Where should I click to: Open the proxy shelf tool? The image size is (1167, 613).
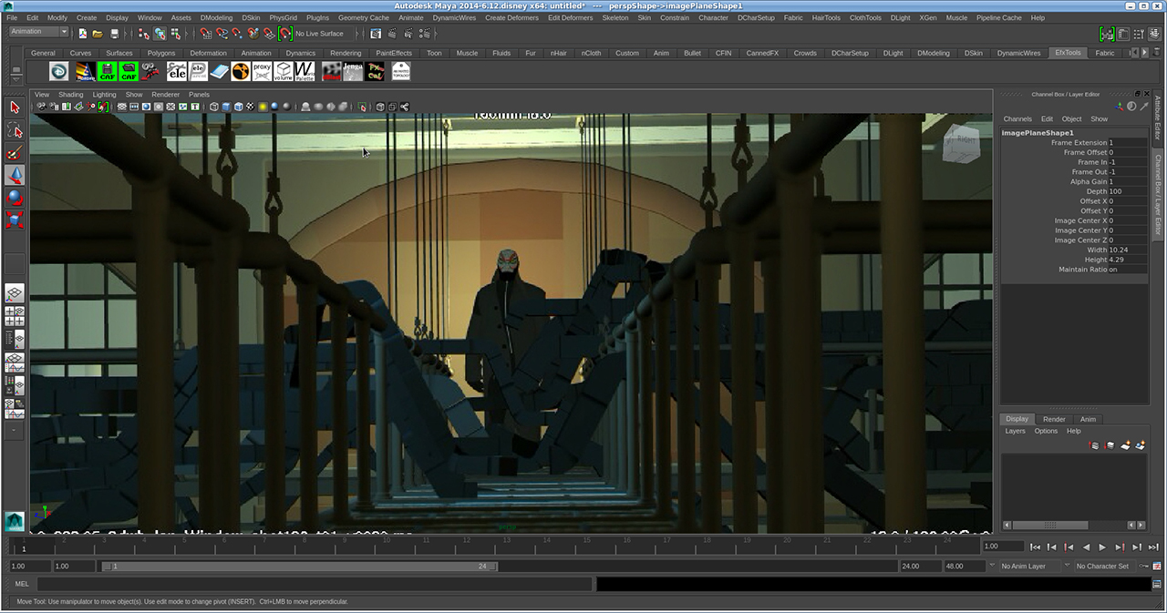(x=262, y=71)
